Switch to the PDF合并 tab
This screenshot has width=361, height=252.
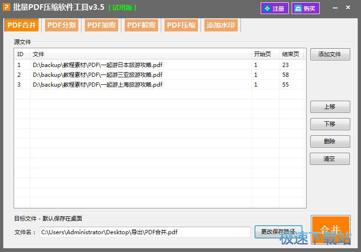pyautogui.click(x=22, y=25)
